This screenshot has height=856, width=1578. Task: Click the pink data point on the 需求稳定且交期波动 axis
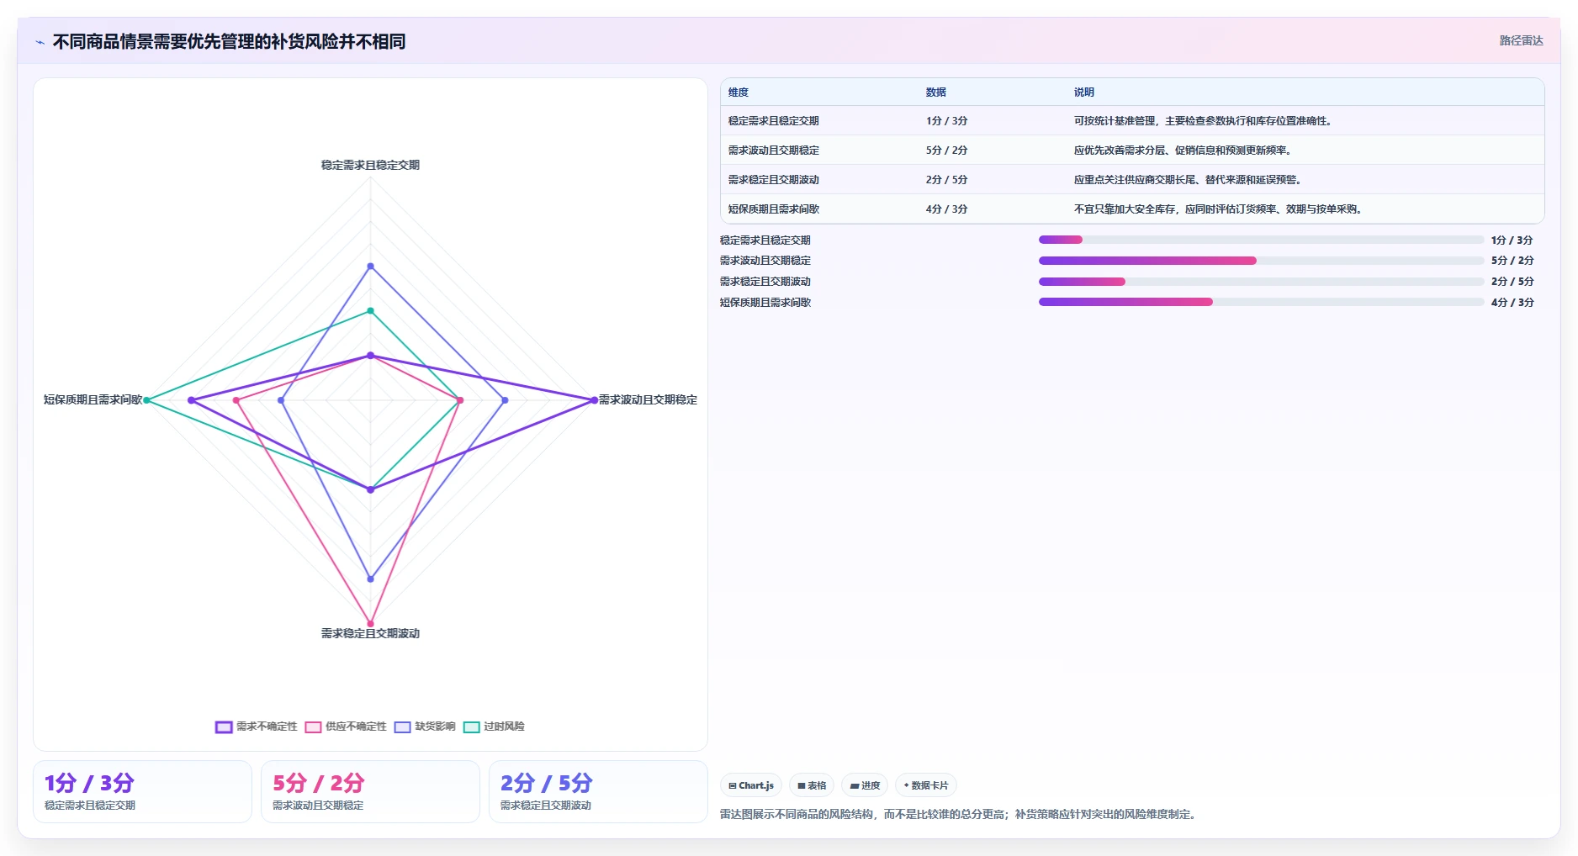click(x=370, y=624)
